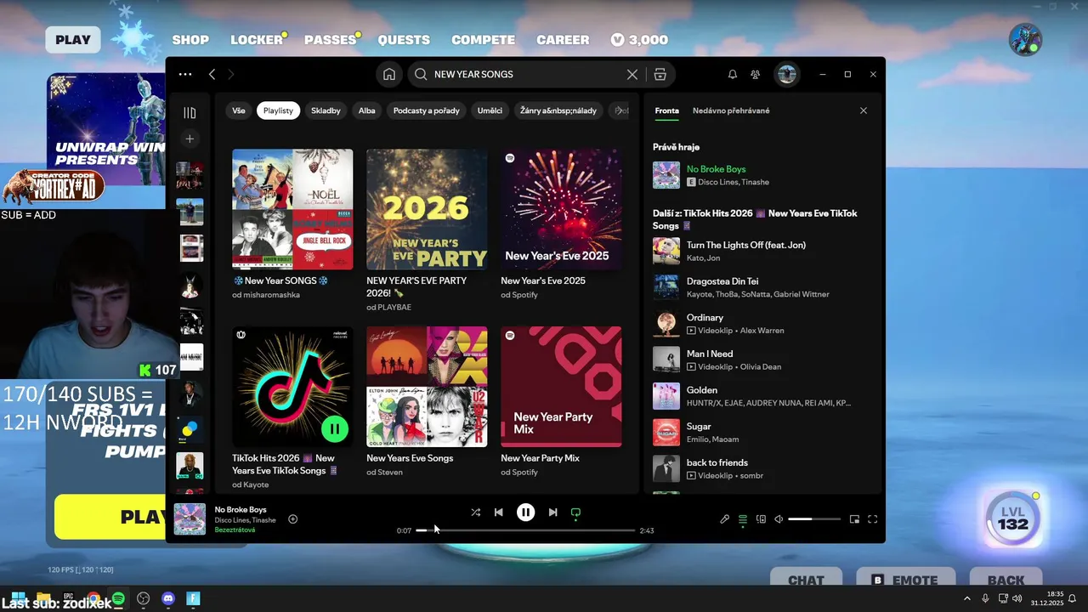Open the Browse icon beside search field

[660, 75]
